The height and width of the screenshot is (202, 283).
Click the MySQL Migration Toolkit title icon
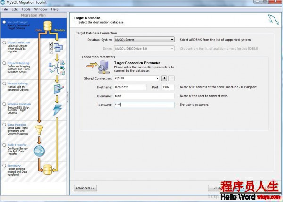(x=3, y=2)
